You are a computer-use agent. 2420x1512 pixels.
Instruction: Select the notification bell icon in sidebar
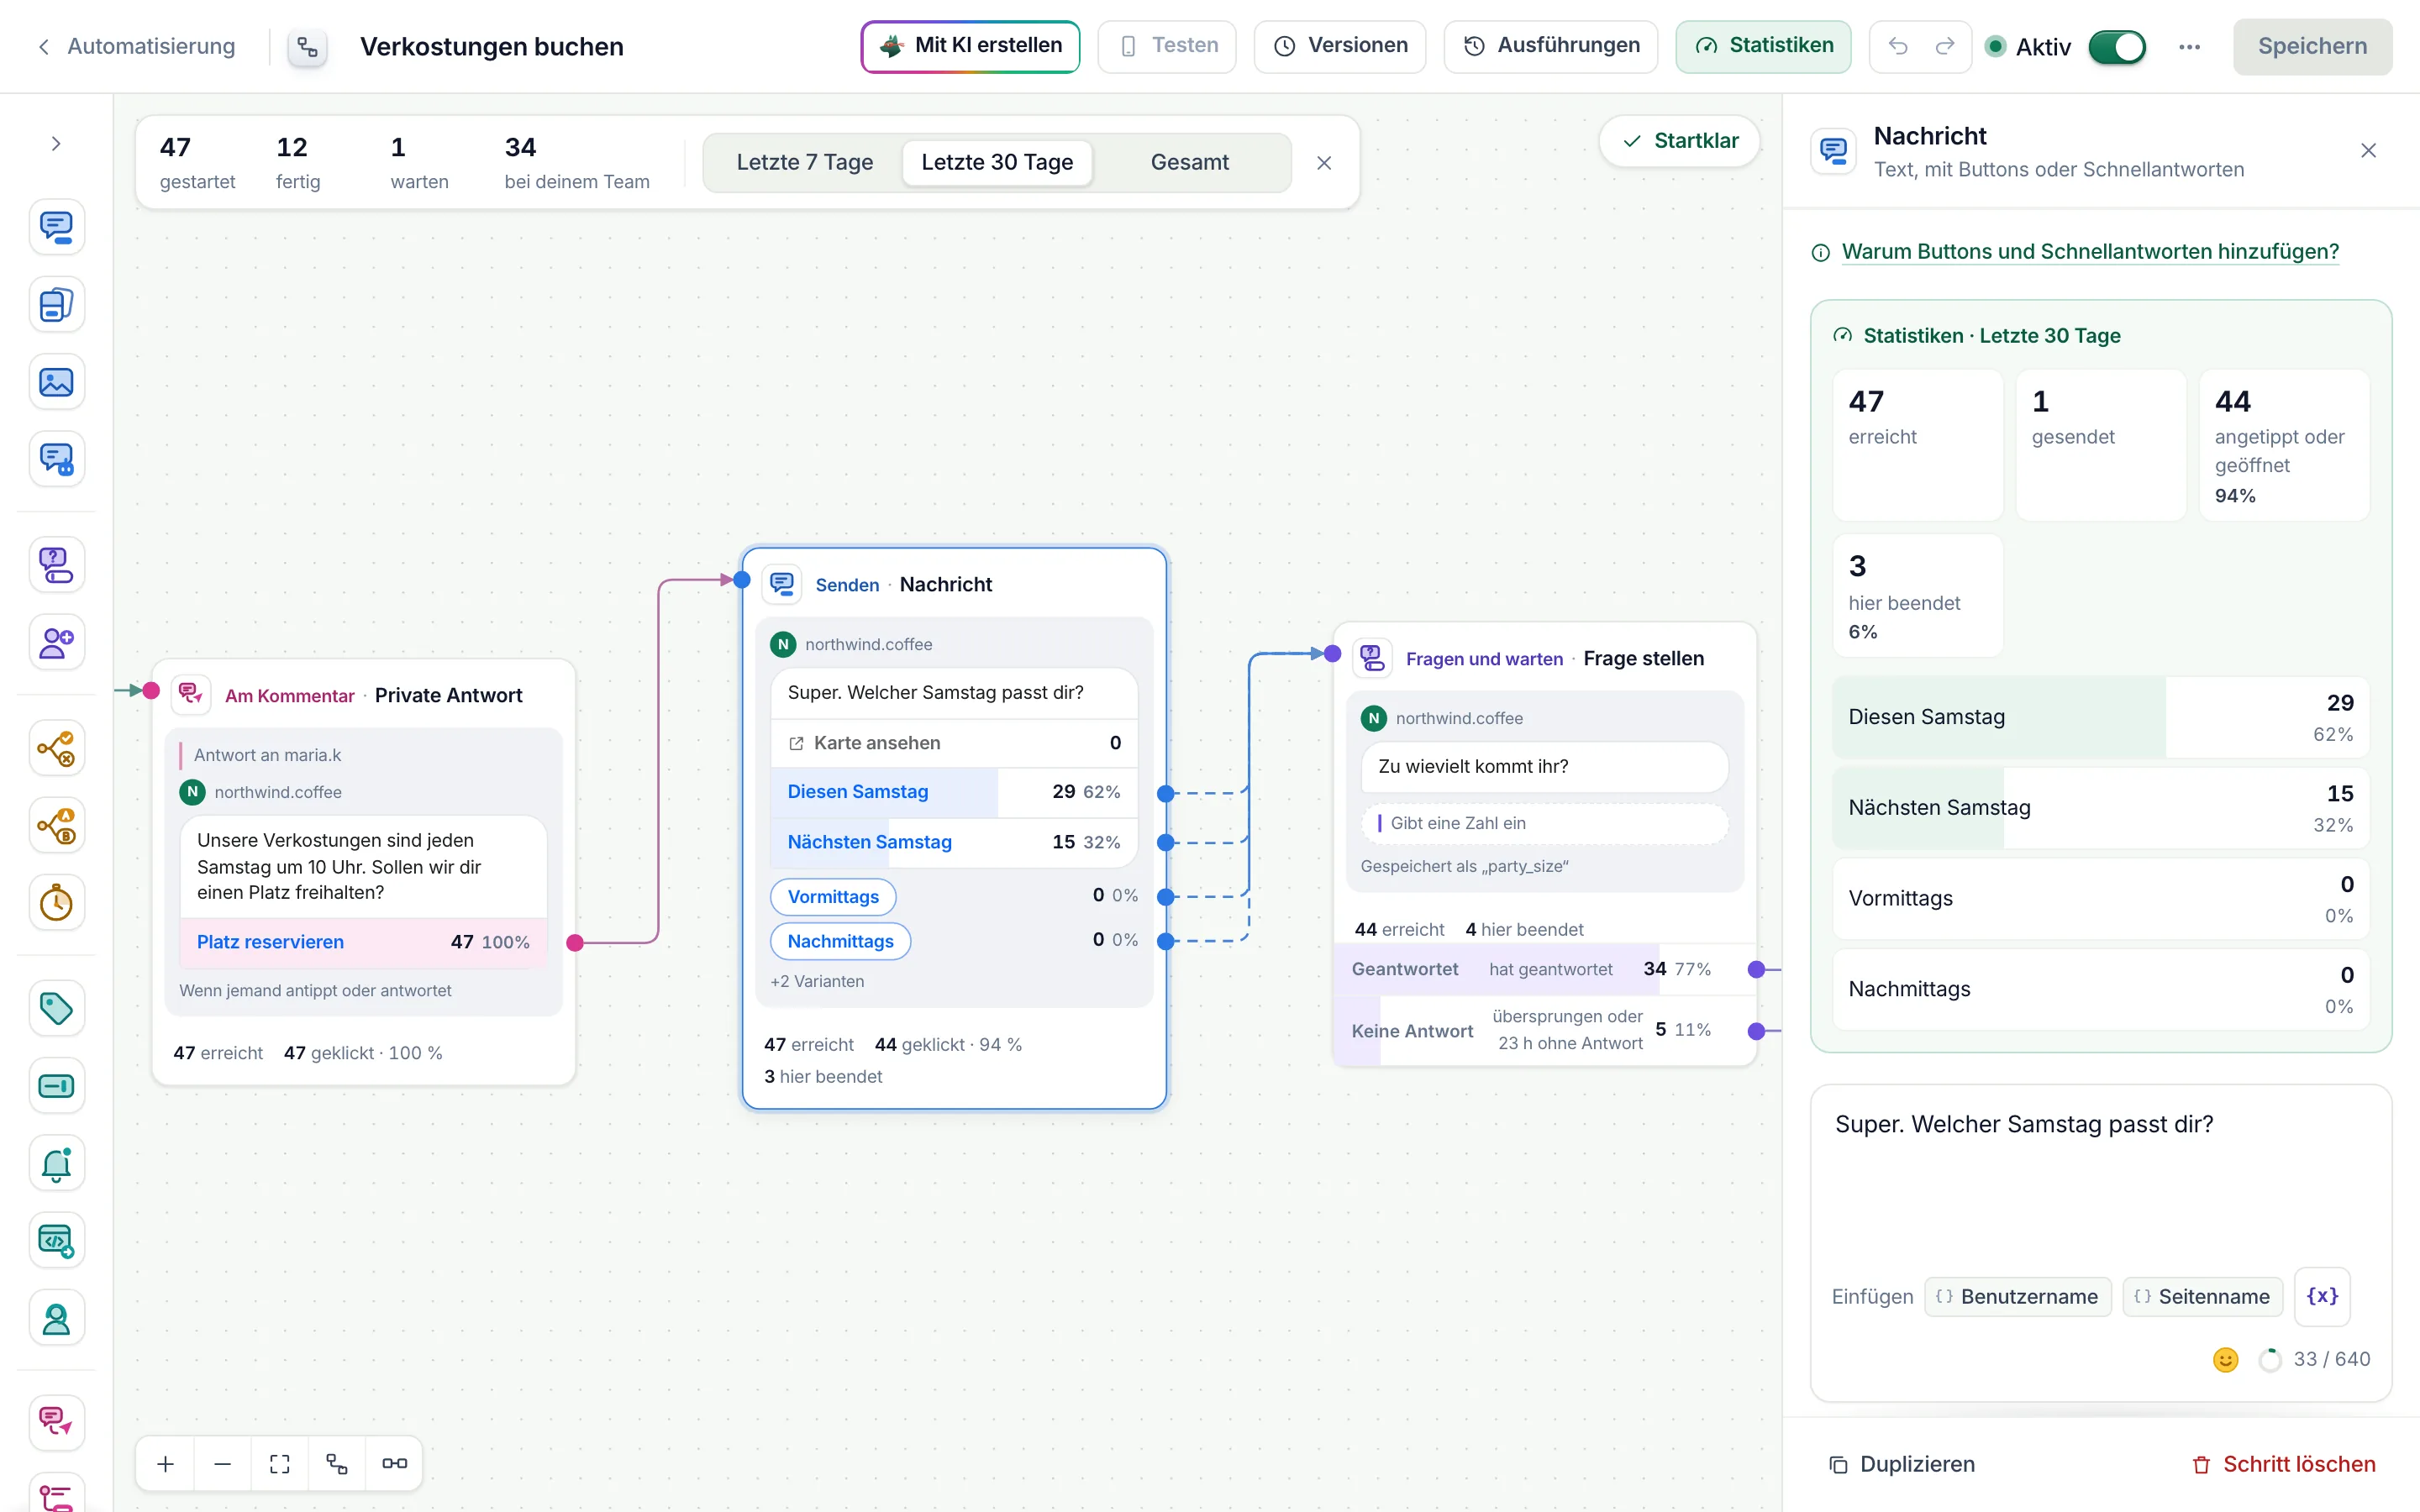[56, 1163]
